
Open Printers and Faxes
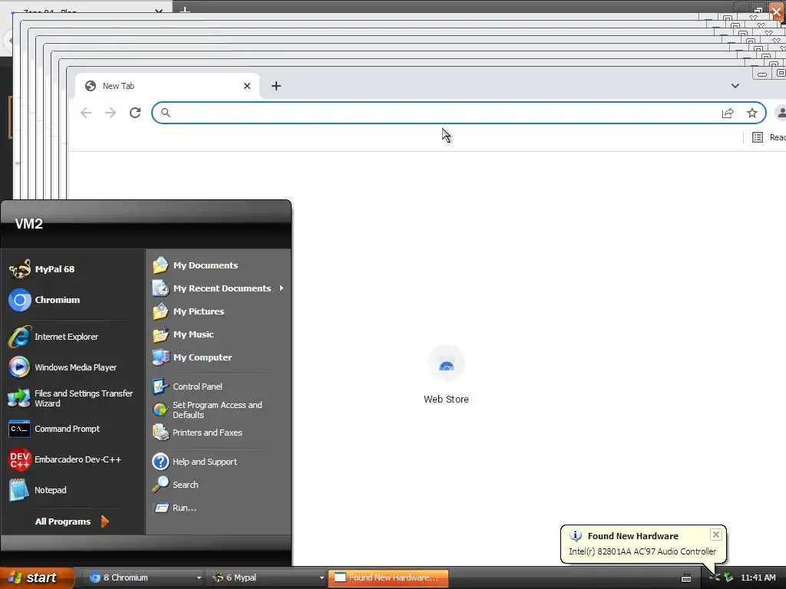click(219, 433)
